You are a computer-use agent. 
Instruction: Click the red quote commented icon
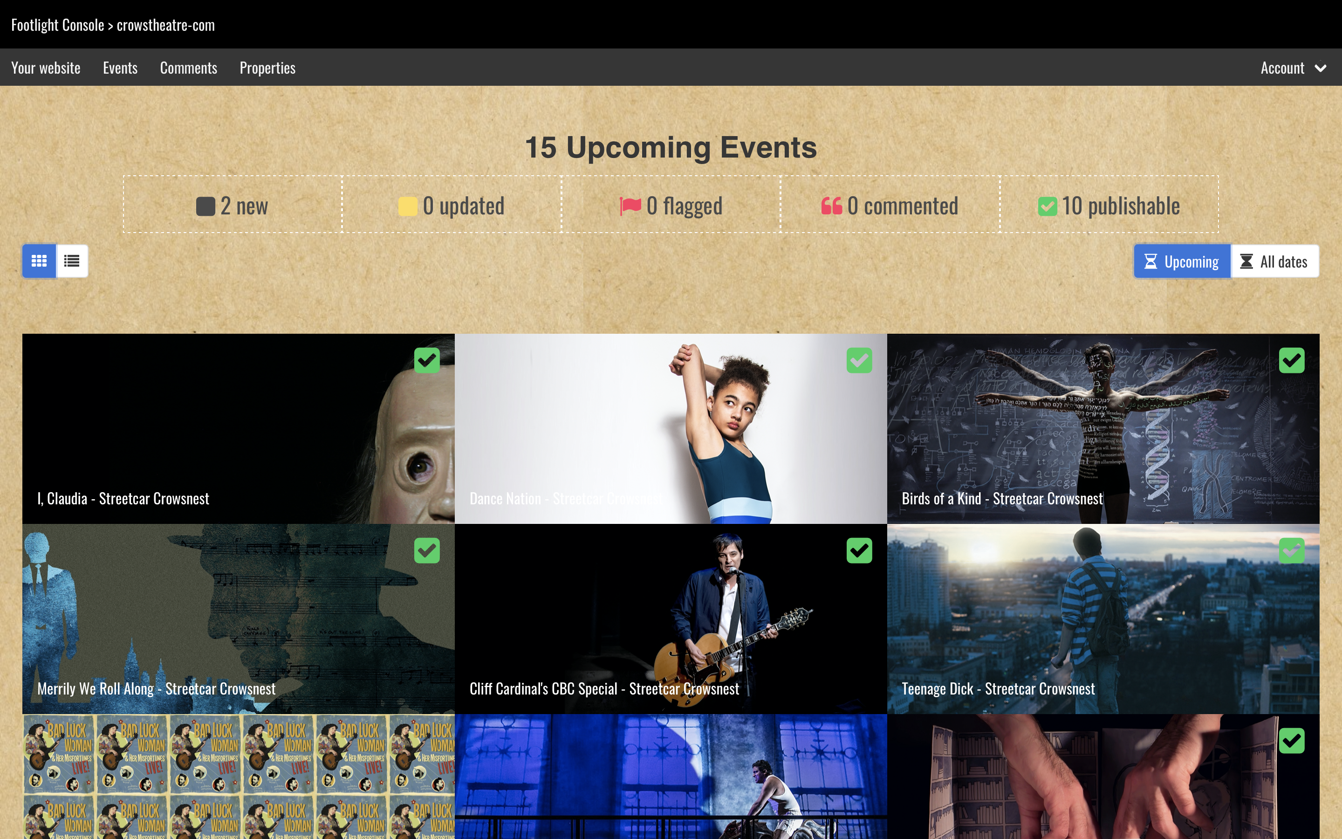[831, 206]
